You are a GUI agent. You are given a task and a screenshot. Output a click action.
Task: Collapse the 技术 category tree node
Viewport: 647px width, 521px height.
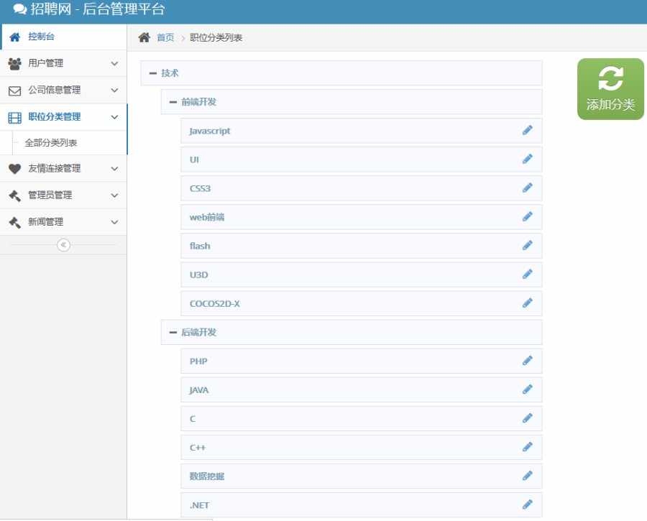pos(153,73)
